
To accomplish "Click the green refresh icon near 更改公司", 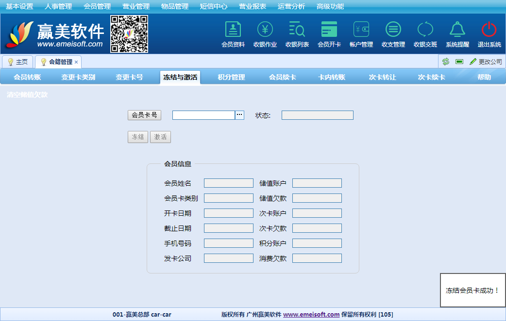I will 446,62.
